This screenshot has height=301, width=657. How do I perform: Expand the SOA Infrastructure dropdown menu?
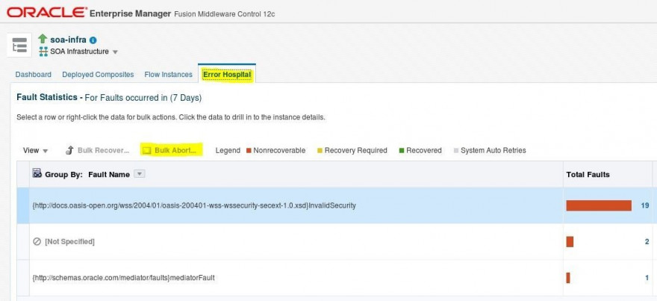pos(115,52)
